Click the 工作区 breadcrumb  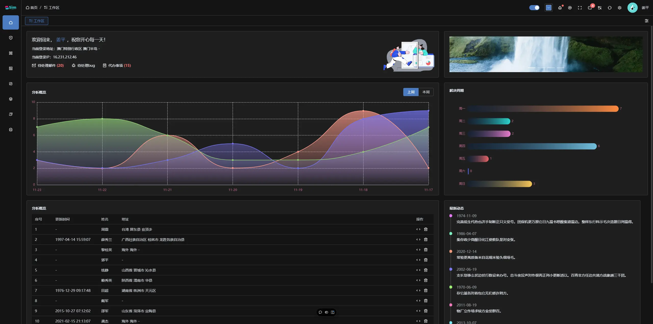pos(52,8)
